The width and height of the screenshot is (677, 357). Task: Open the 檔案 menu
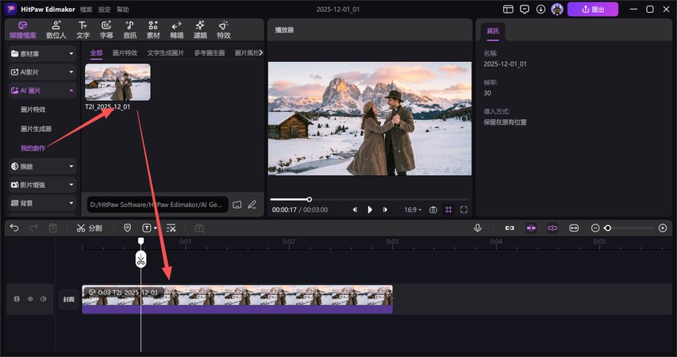(x=86, y=10)
